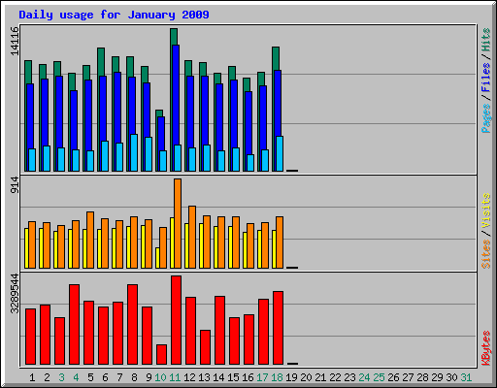Click the orange Sites bar for day 5
The image size is (497, 388).
(x=90, y=240)
